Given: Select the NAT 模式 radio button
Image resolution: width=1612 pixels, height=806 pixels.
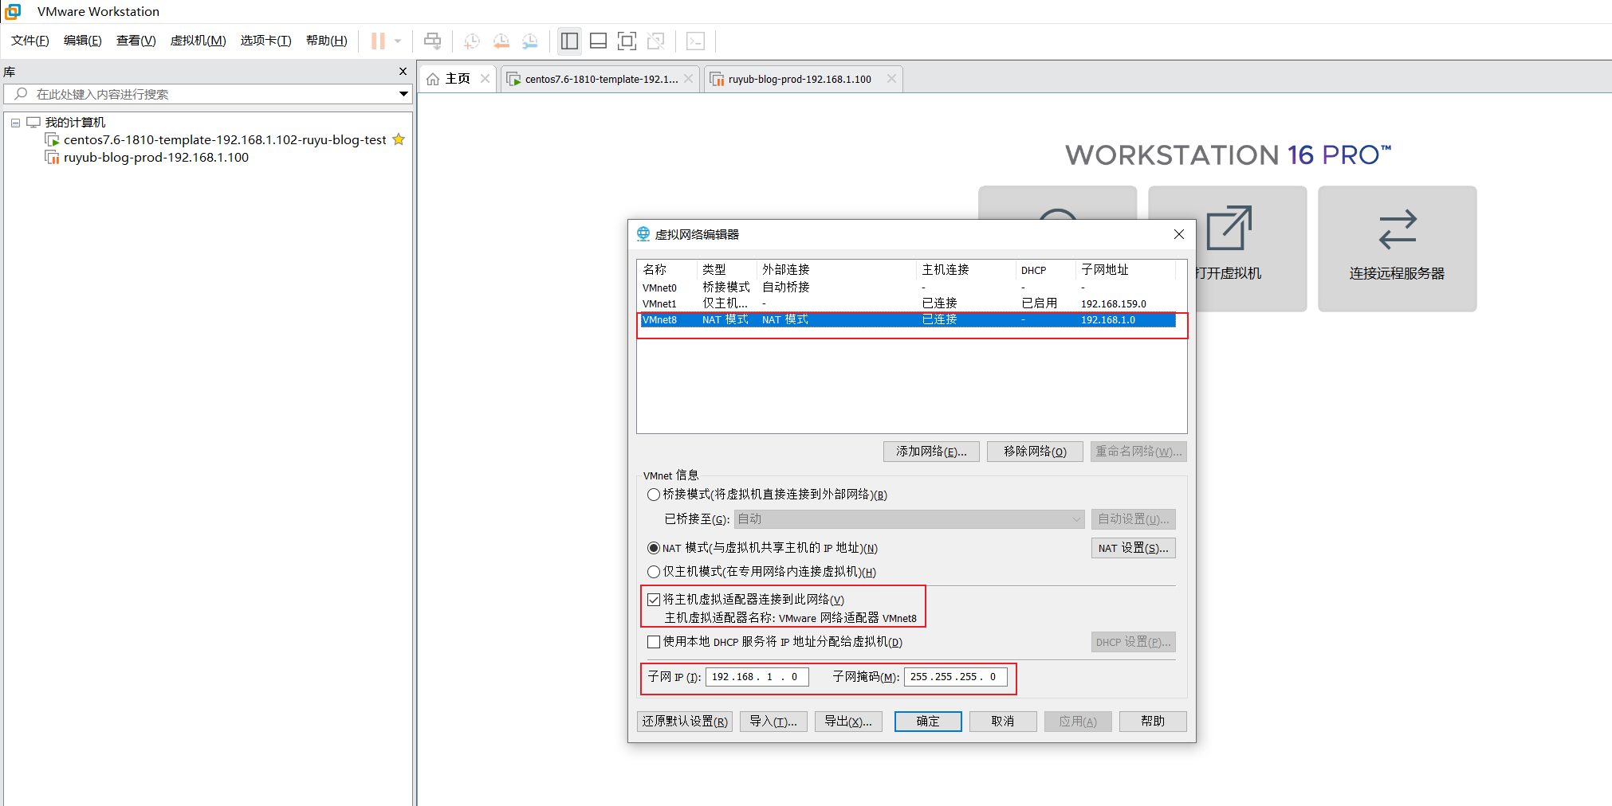Looking at the screenshot, I should coord(654,548).
